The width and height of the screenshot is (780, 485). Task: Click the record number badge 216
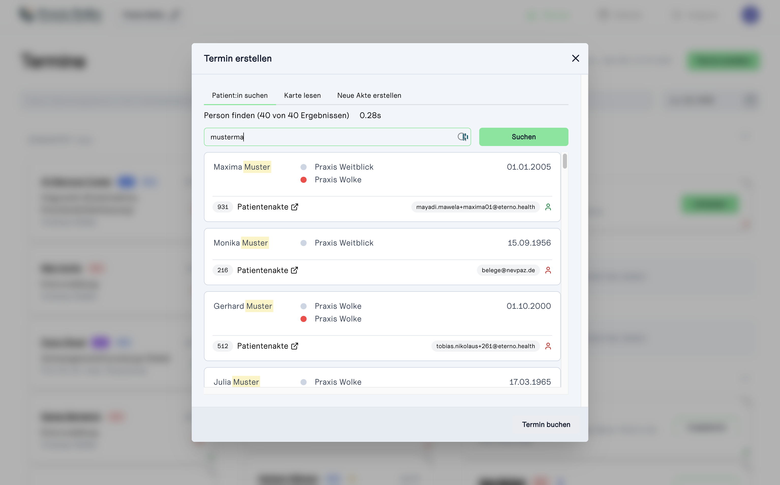point(222,270)
